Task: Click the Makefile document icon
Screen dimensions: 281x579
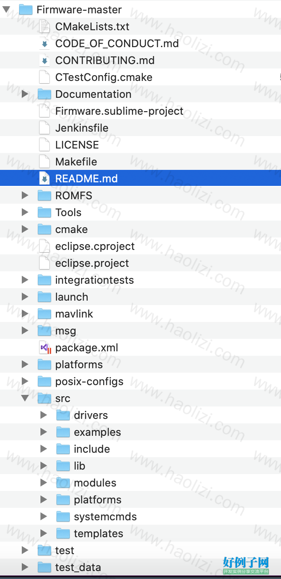Action: coord(44,162)
